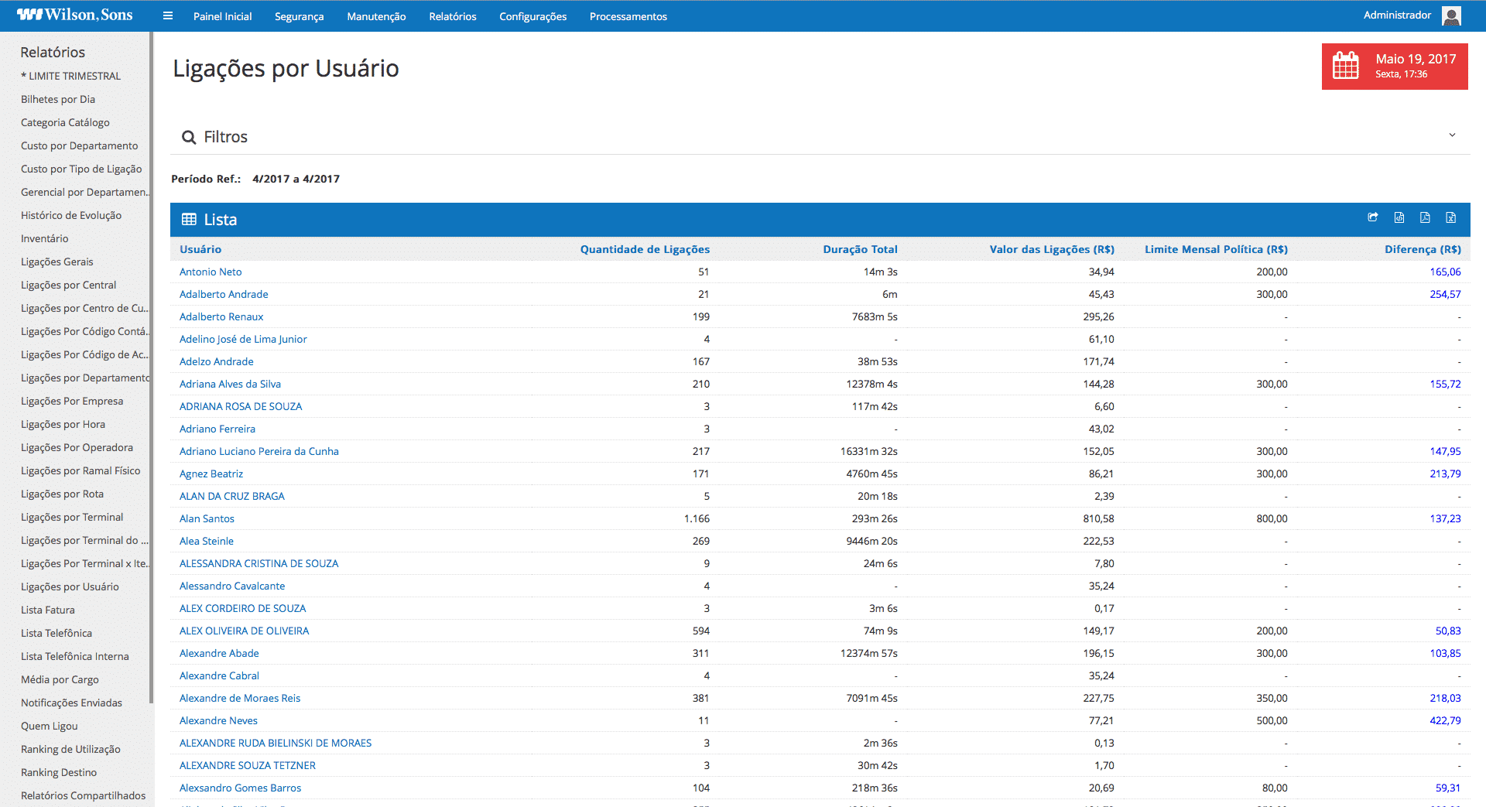Sort by Valor das Ligações column
The image size is (1486, 807).
point(1051,249)
